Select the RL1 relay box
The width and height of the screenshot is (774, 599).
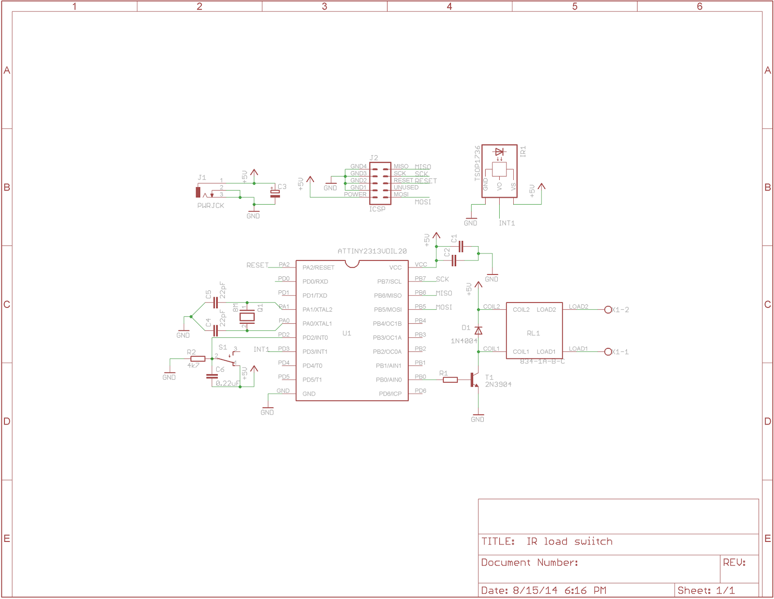tap(535, 331)
